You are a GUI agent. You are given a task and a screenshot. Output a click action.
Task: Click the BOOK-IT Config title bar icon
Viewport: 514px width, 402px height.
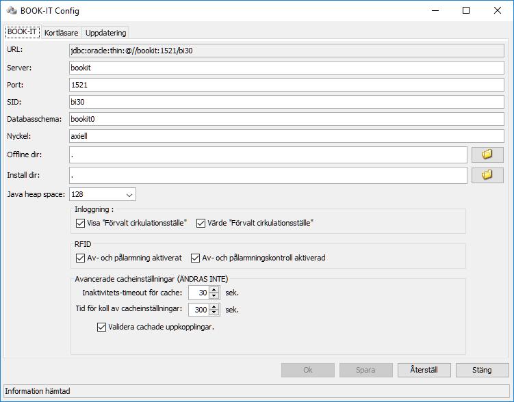(x=12, y=10)
